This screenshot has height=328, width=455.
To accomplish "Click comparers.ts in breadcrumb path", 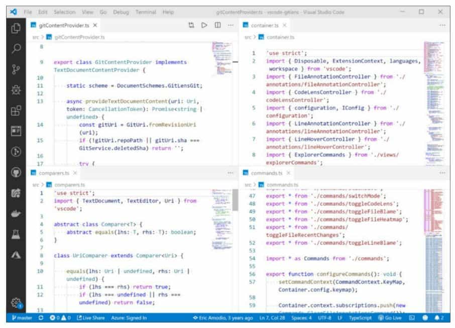I will 69,185.
